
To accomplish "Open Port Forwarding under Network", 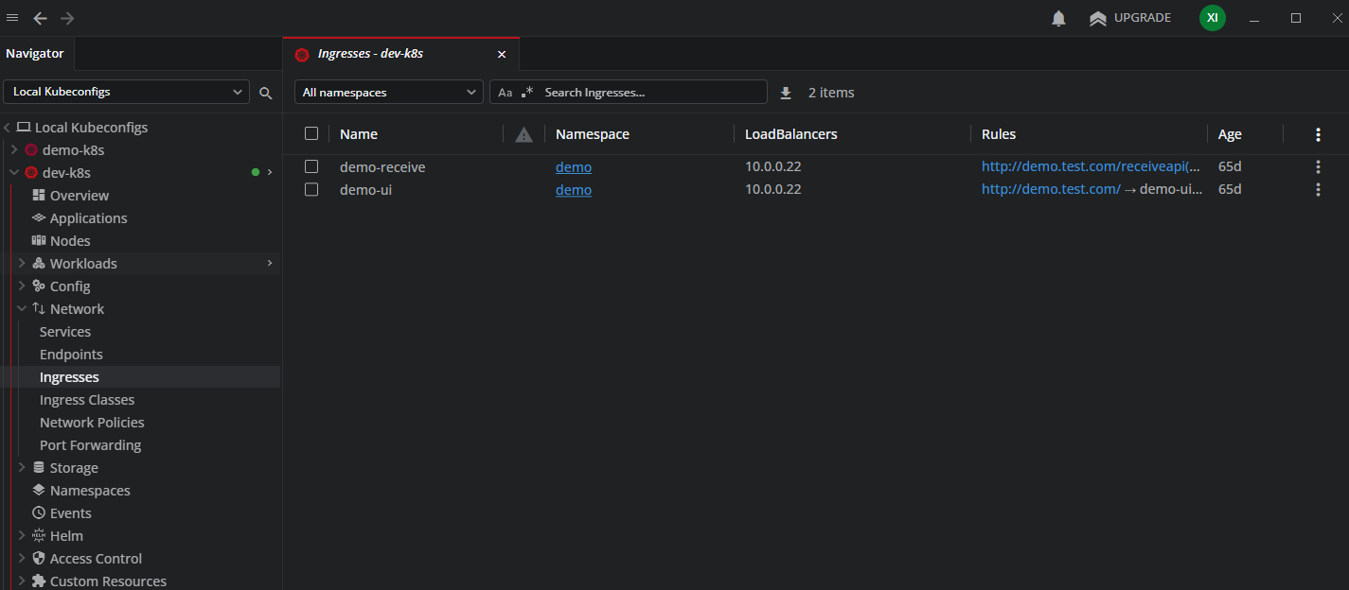I will coord(90,445).
